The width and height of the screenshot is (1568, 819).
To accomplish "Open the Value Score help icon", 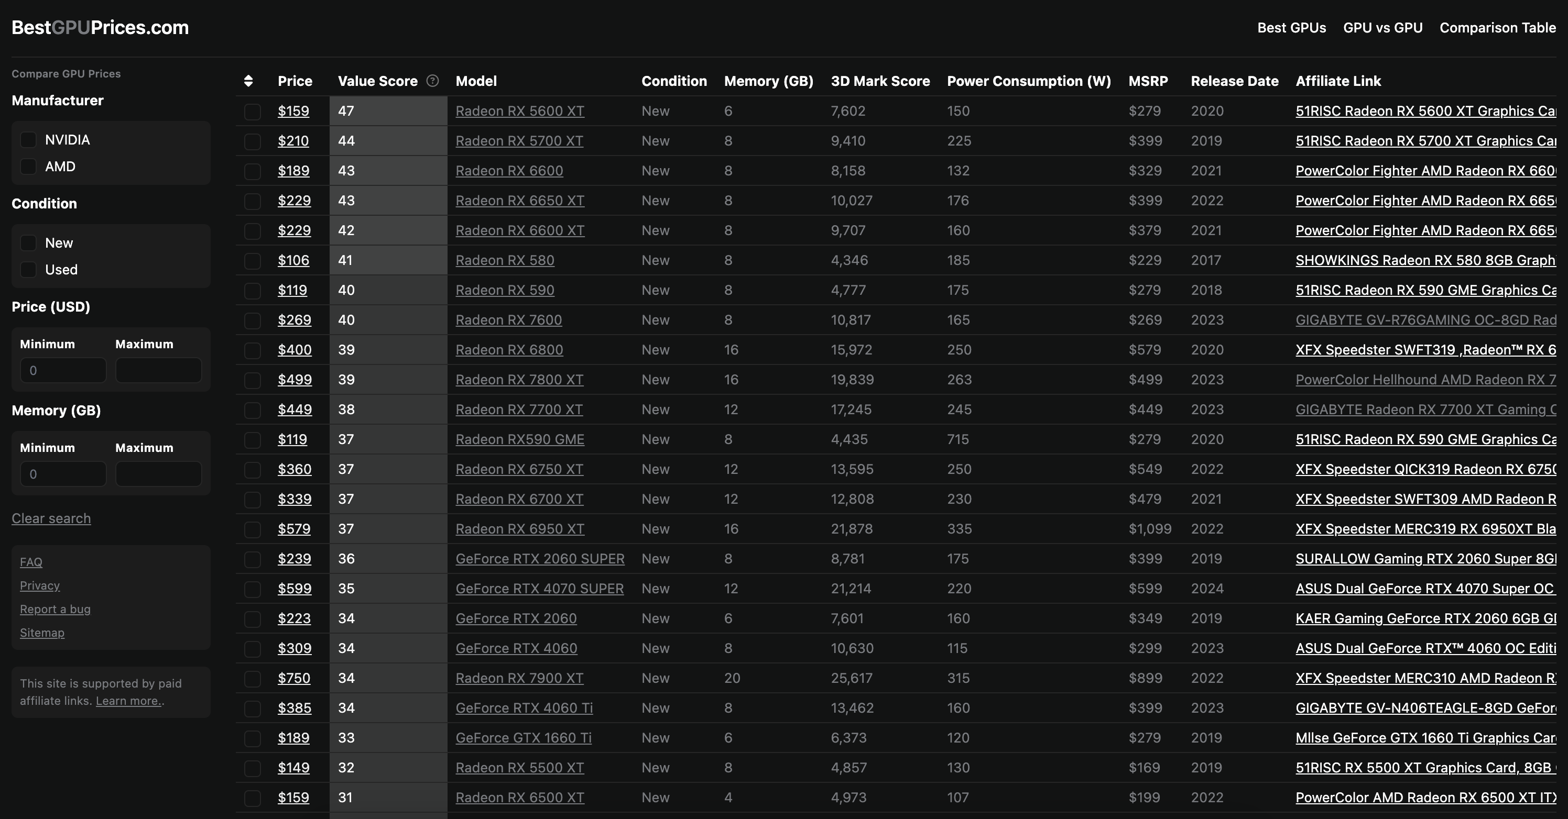I will [432, 81].
